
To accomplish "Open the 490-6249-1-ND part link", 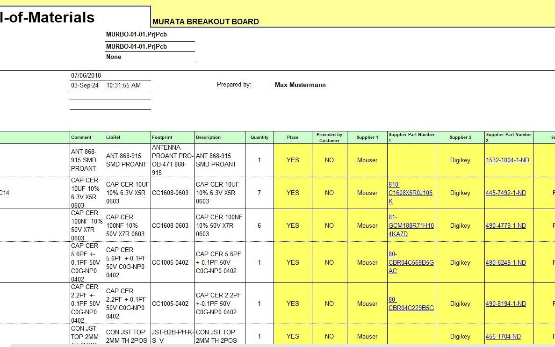I will click(505, 262).
